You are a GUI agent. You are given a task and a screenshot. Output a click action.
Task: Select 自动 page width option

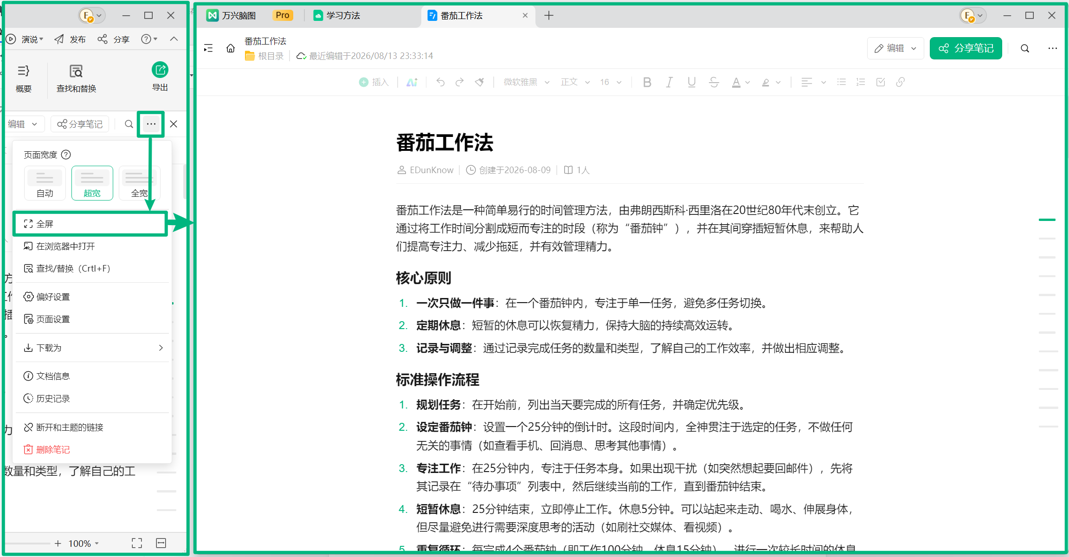click(x=45, y=183)
